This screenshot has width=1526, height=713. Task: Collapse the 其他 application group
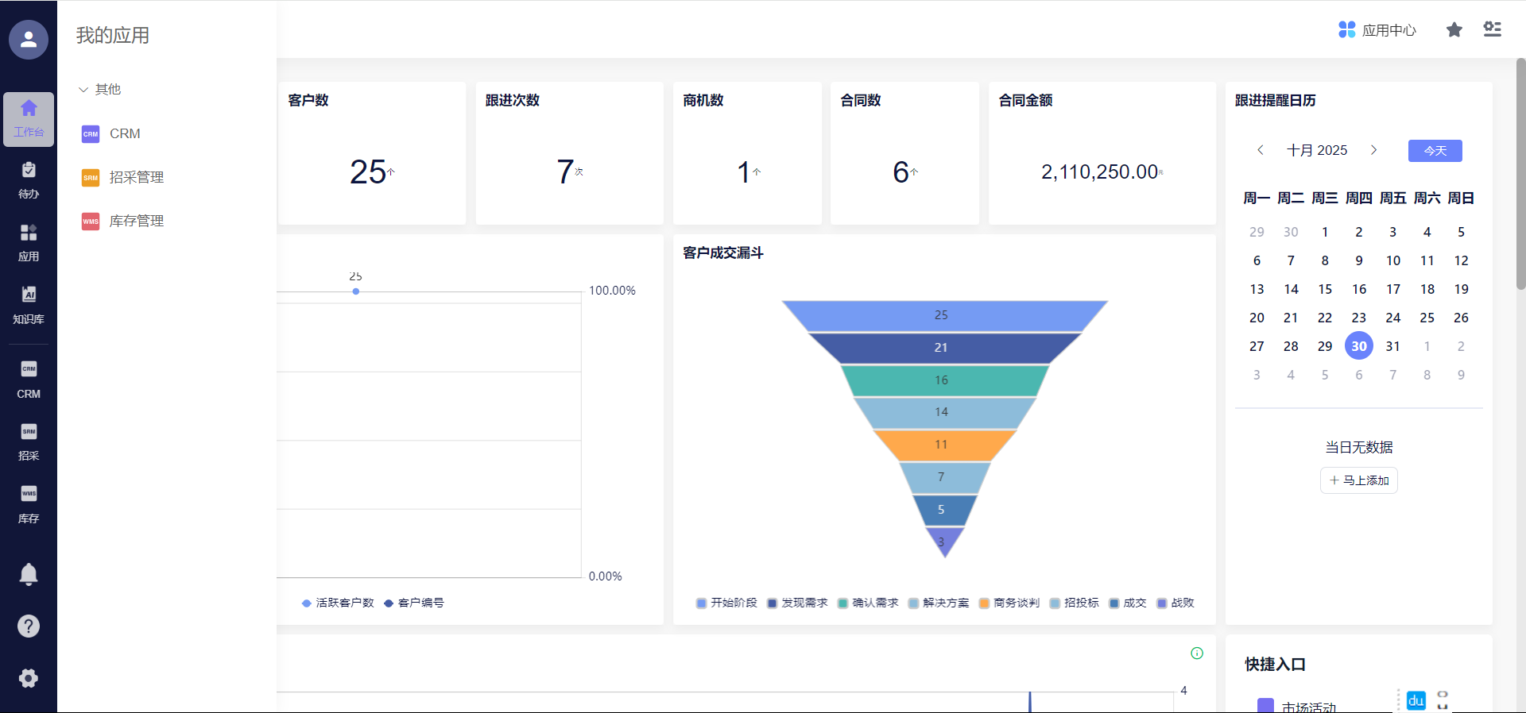[100, 90]
